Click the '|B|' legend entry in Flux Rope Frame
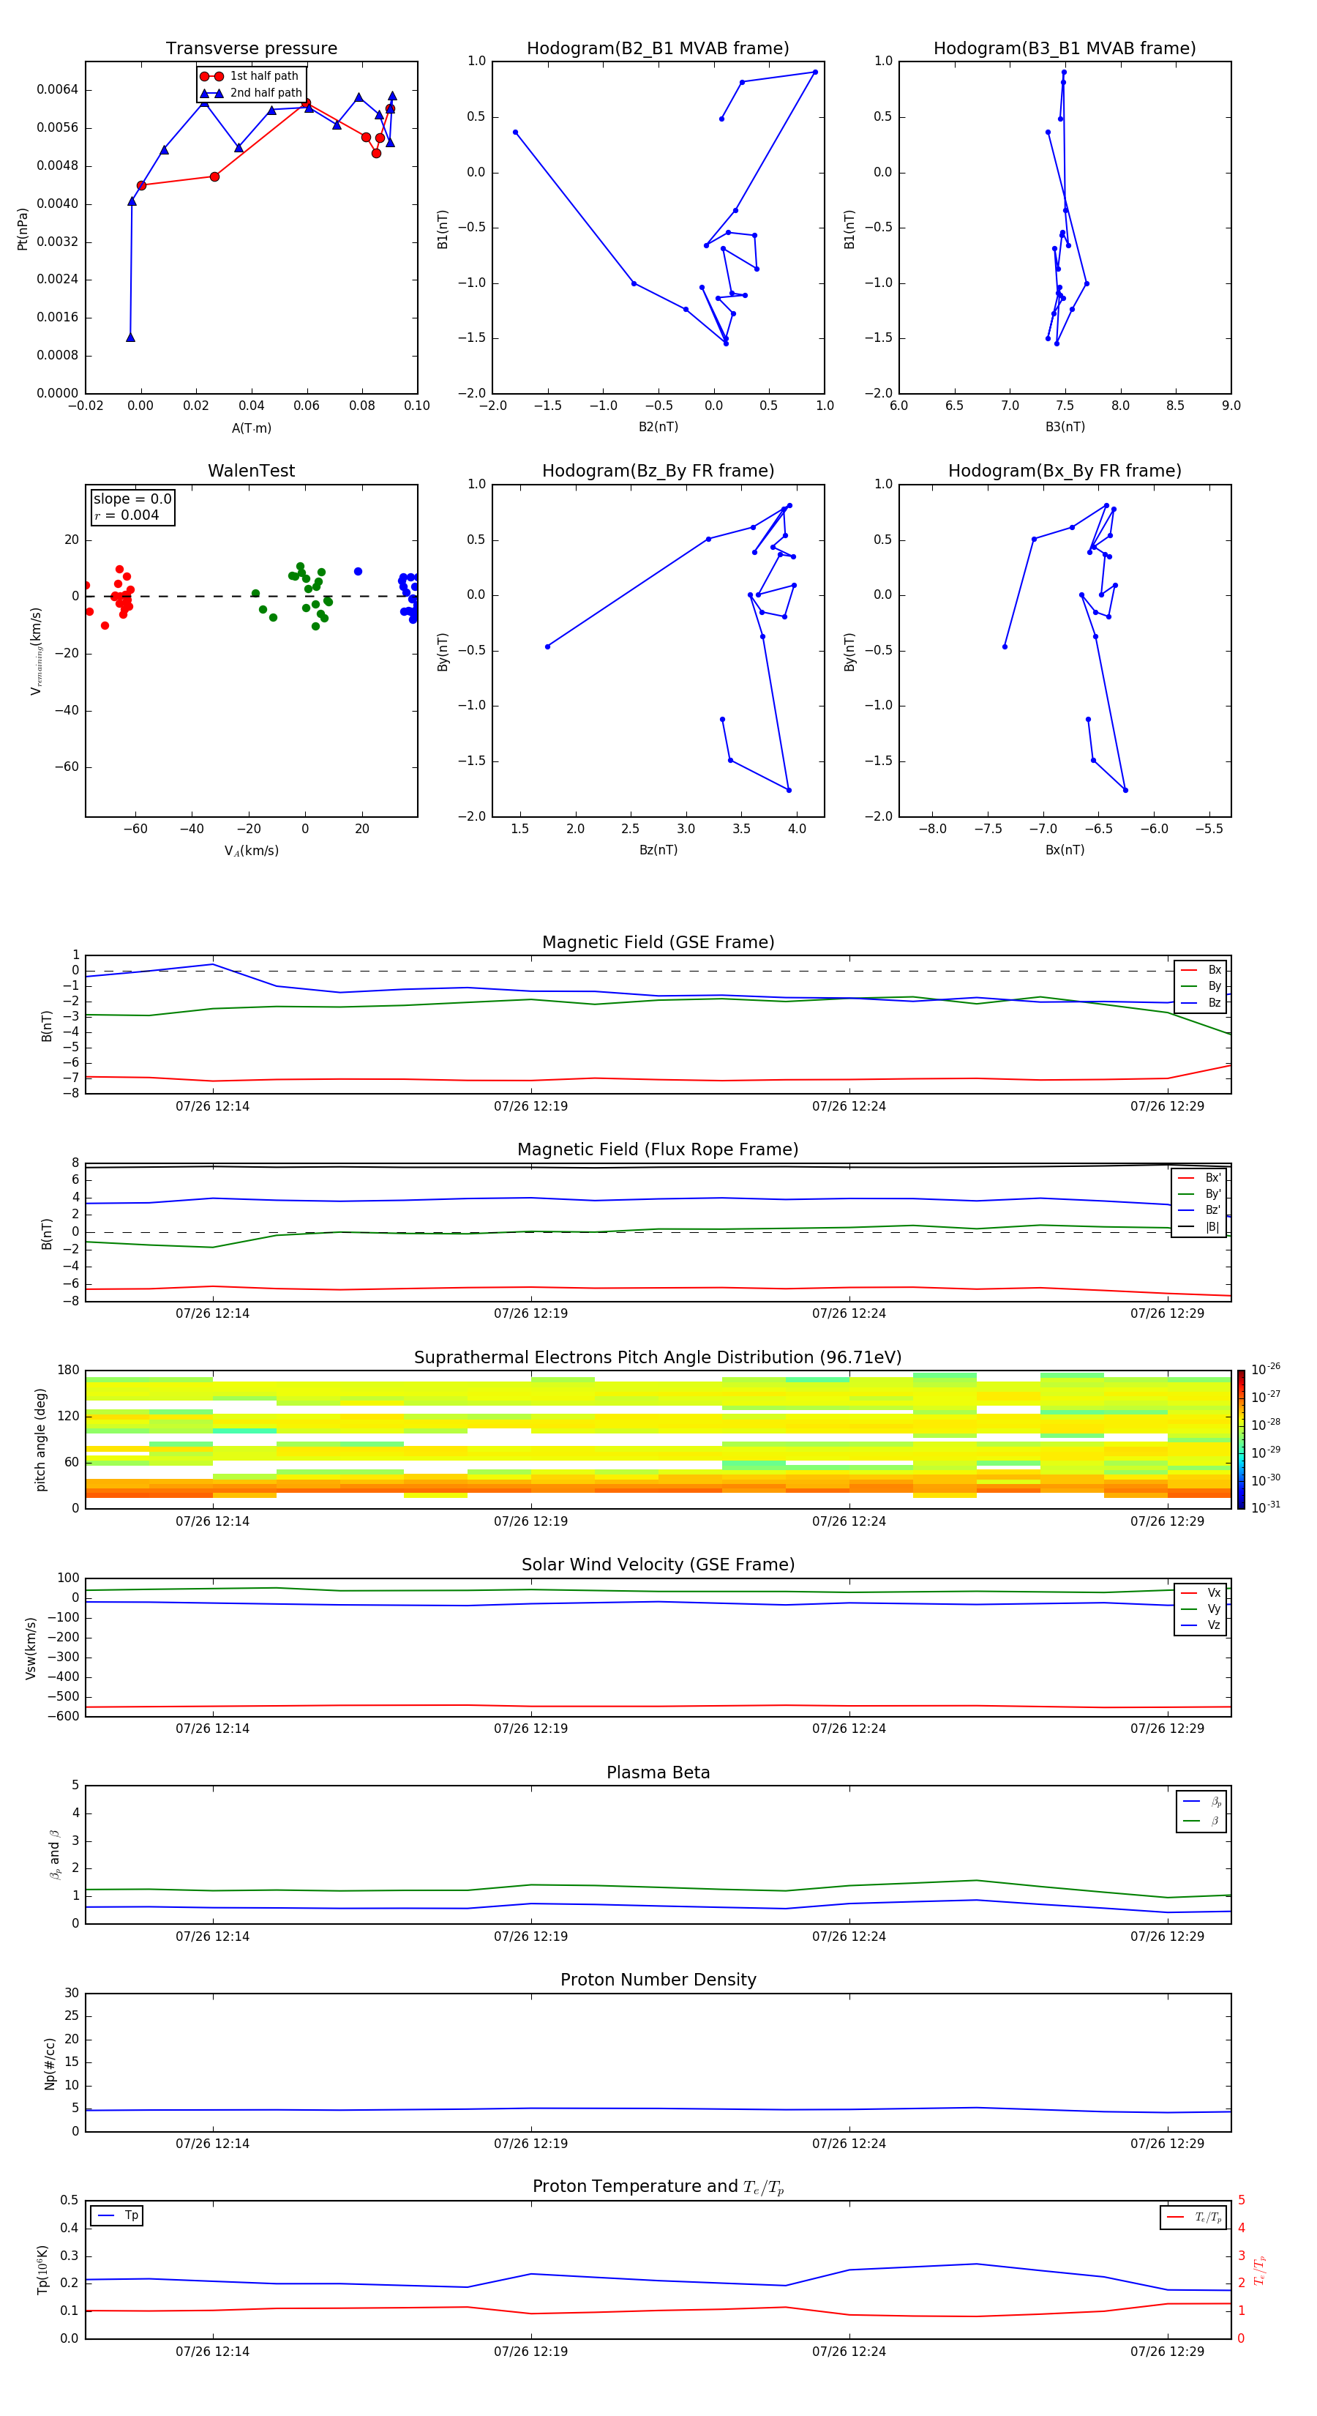Image resolution: width=1317 pixels, height=2416 pixels. click(1200, 1227)
